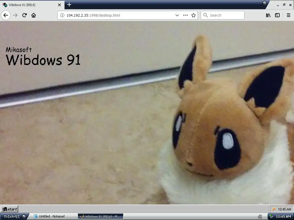
Task: Open the Wibdows 91 start menu
Action: (x=9, y=209)
